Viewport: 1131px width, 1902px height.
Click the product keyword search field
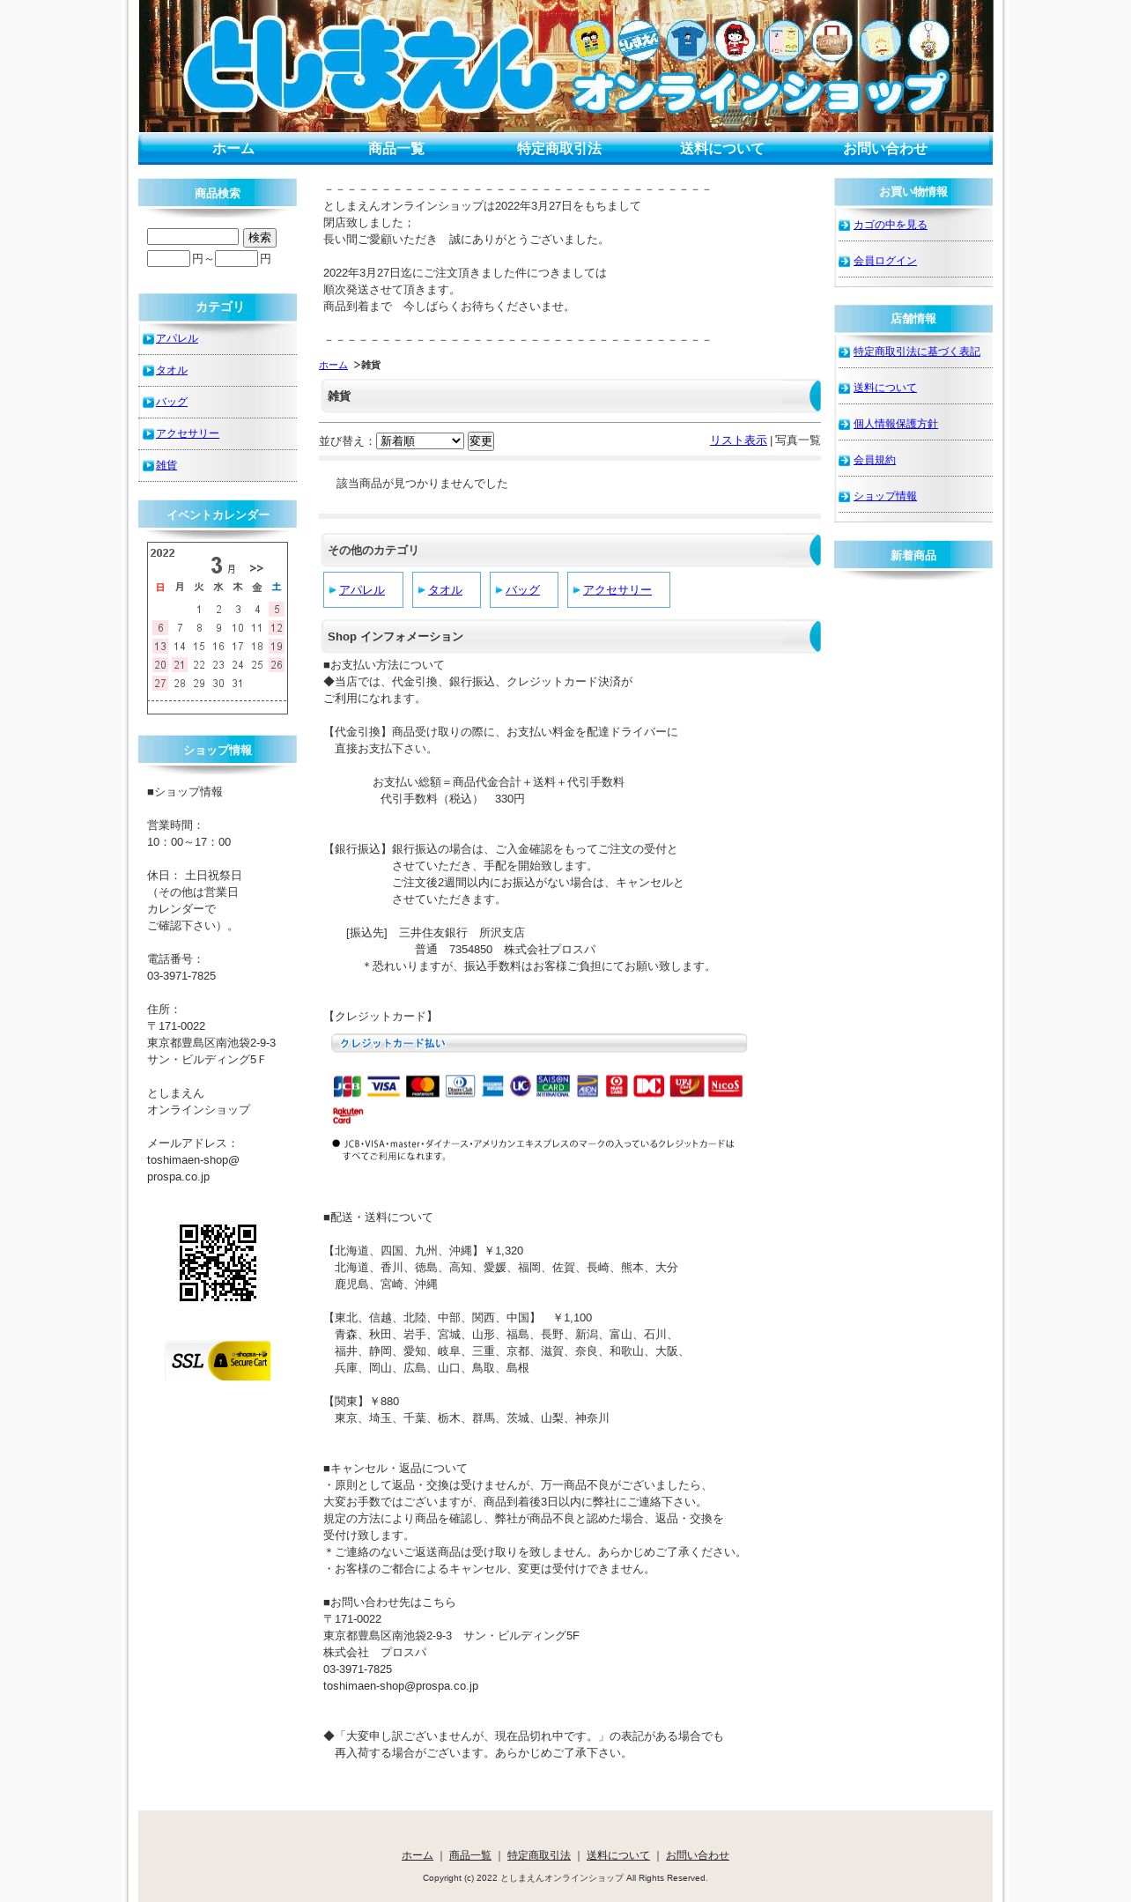point(193,237)
